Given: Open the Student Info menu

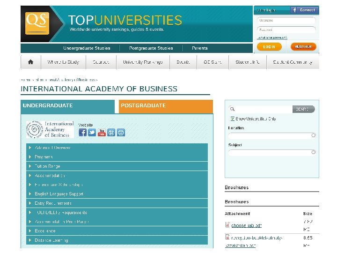Looking at the screenshot, I should pyautogui.click(x=248, y=62).
